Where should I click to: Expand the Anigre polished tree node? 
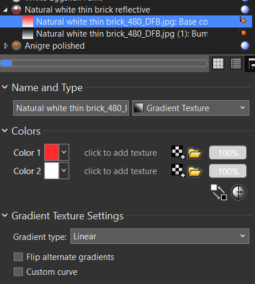(6, 46)
